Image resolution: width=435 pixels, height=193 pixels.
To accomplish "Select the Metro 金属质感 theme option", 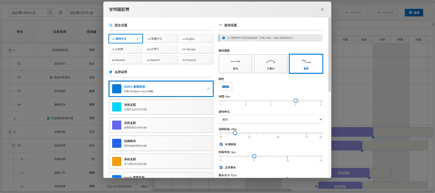I will point(161,89).
